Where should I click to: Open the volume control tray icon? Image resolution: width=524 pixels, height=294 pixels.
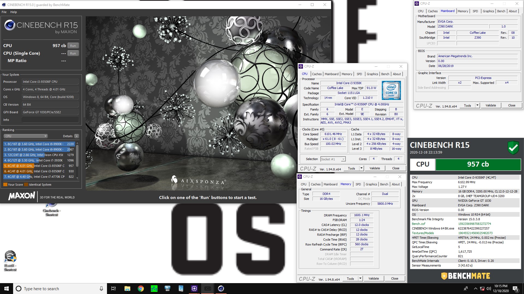click(489, 289)
